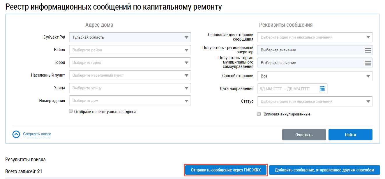Click Отправить сообщение через ГИС ЖКХ
385x179 pixels.
(226, 170)
